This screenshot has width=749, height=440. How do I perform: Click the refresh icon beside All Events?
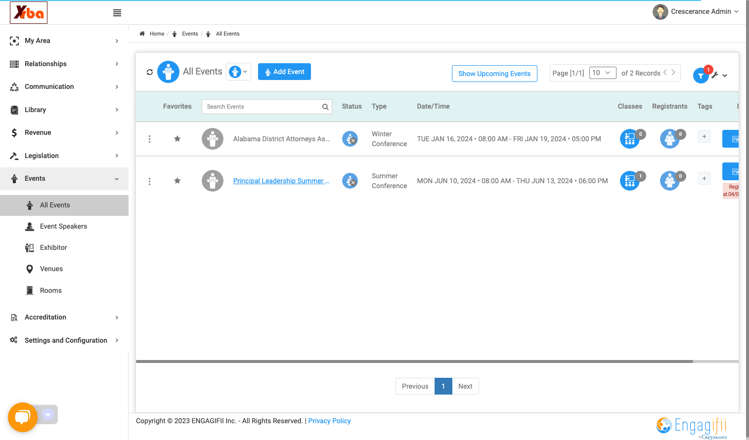pyautogui.click(x=150, y=72)
